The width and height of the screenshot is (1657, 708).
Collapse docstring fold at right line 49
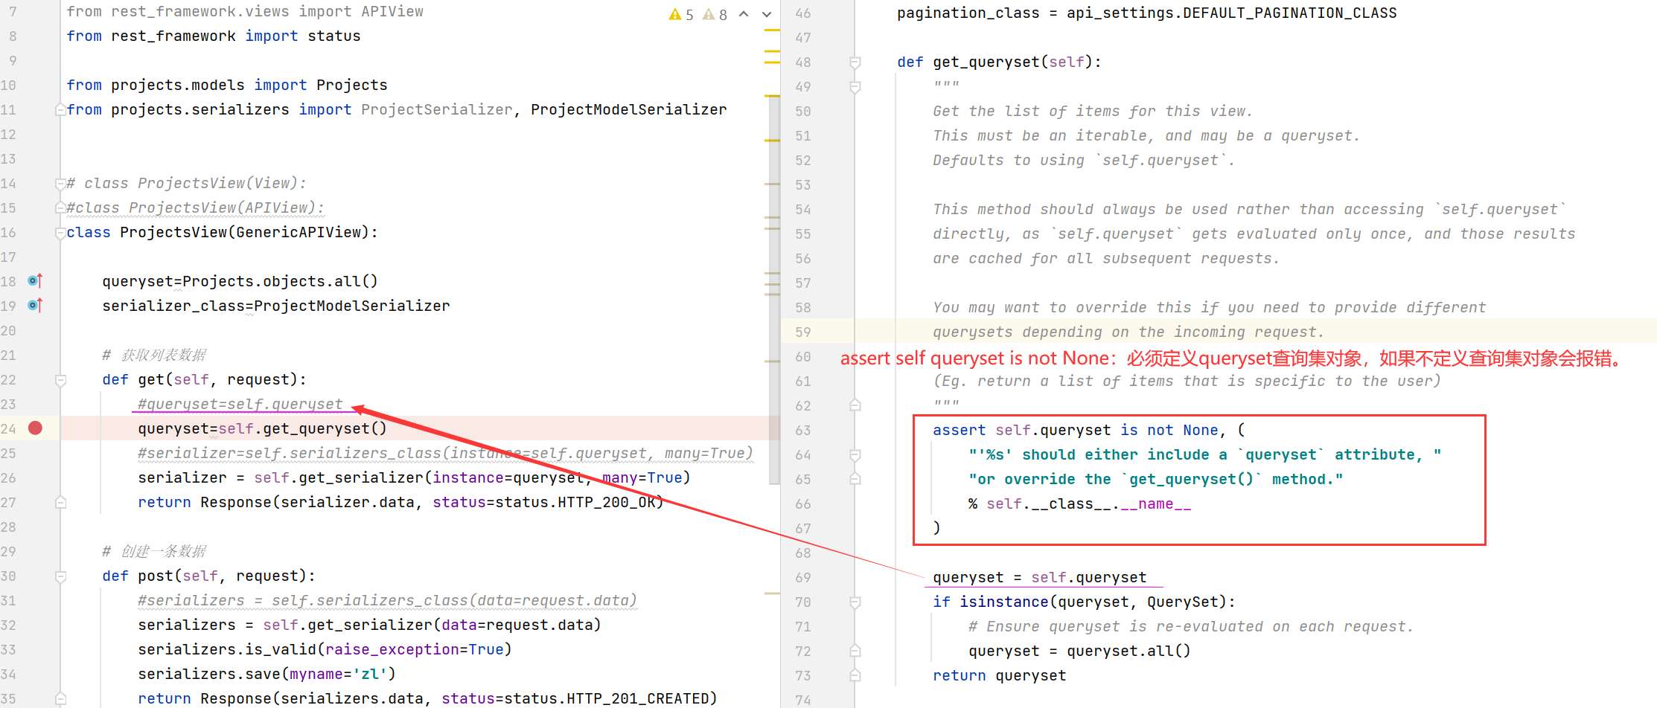pyautogui.click(x=855, y=87)
